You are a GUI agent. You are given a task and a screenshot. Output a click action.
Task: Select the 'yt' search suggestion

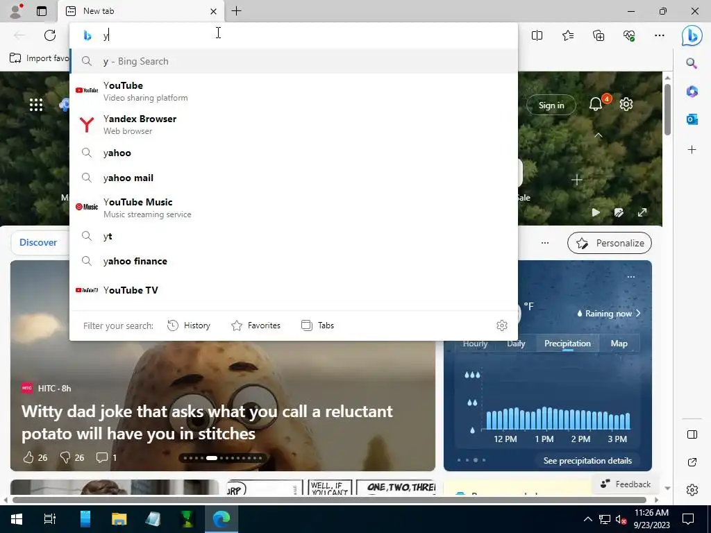(294, 236)
